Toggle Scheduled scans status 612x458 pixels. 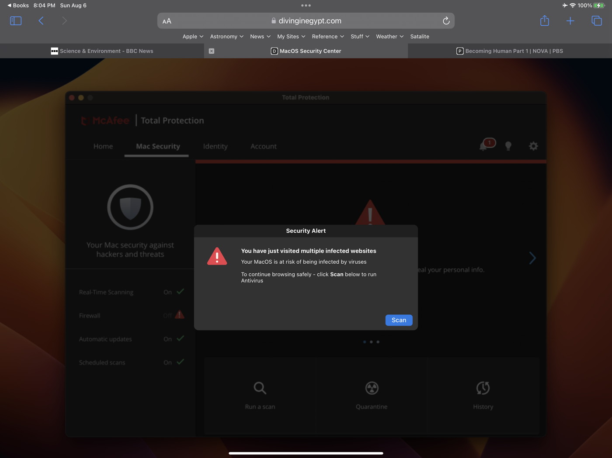click(x=131, y=362)
